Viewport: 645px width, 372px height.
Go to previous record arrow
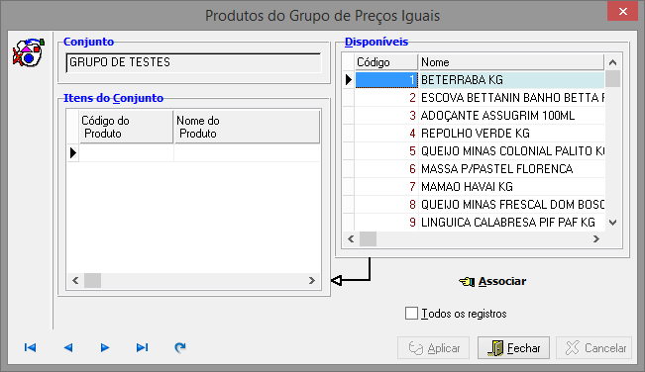68,348
